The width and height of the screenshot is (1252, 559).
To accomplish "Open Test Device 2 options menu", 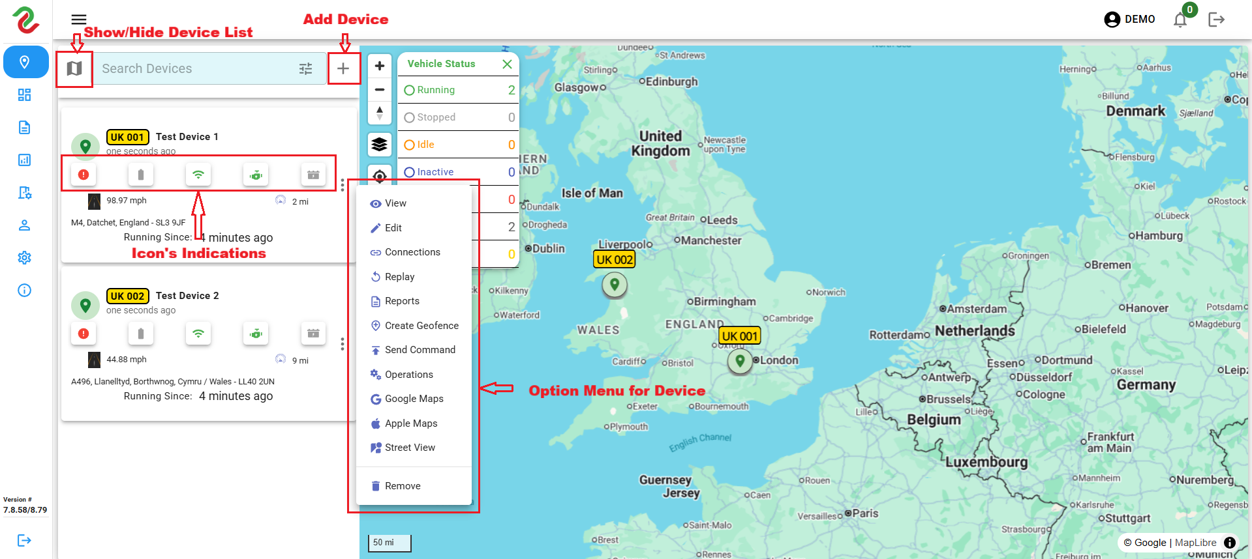I will (x=342, y=344).
